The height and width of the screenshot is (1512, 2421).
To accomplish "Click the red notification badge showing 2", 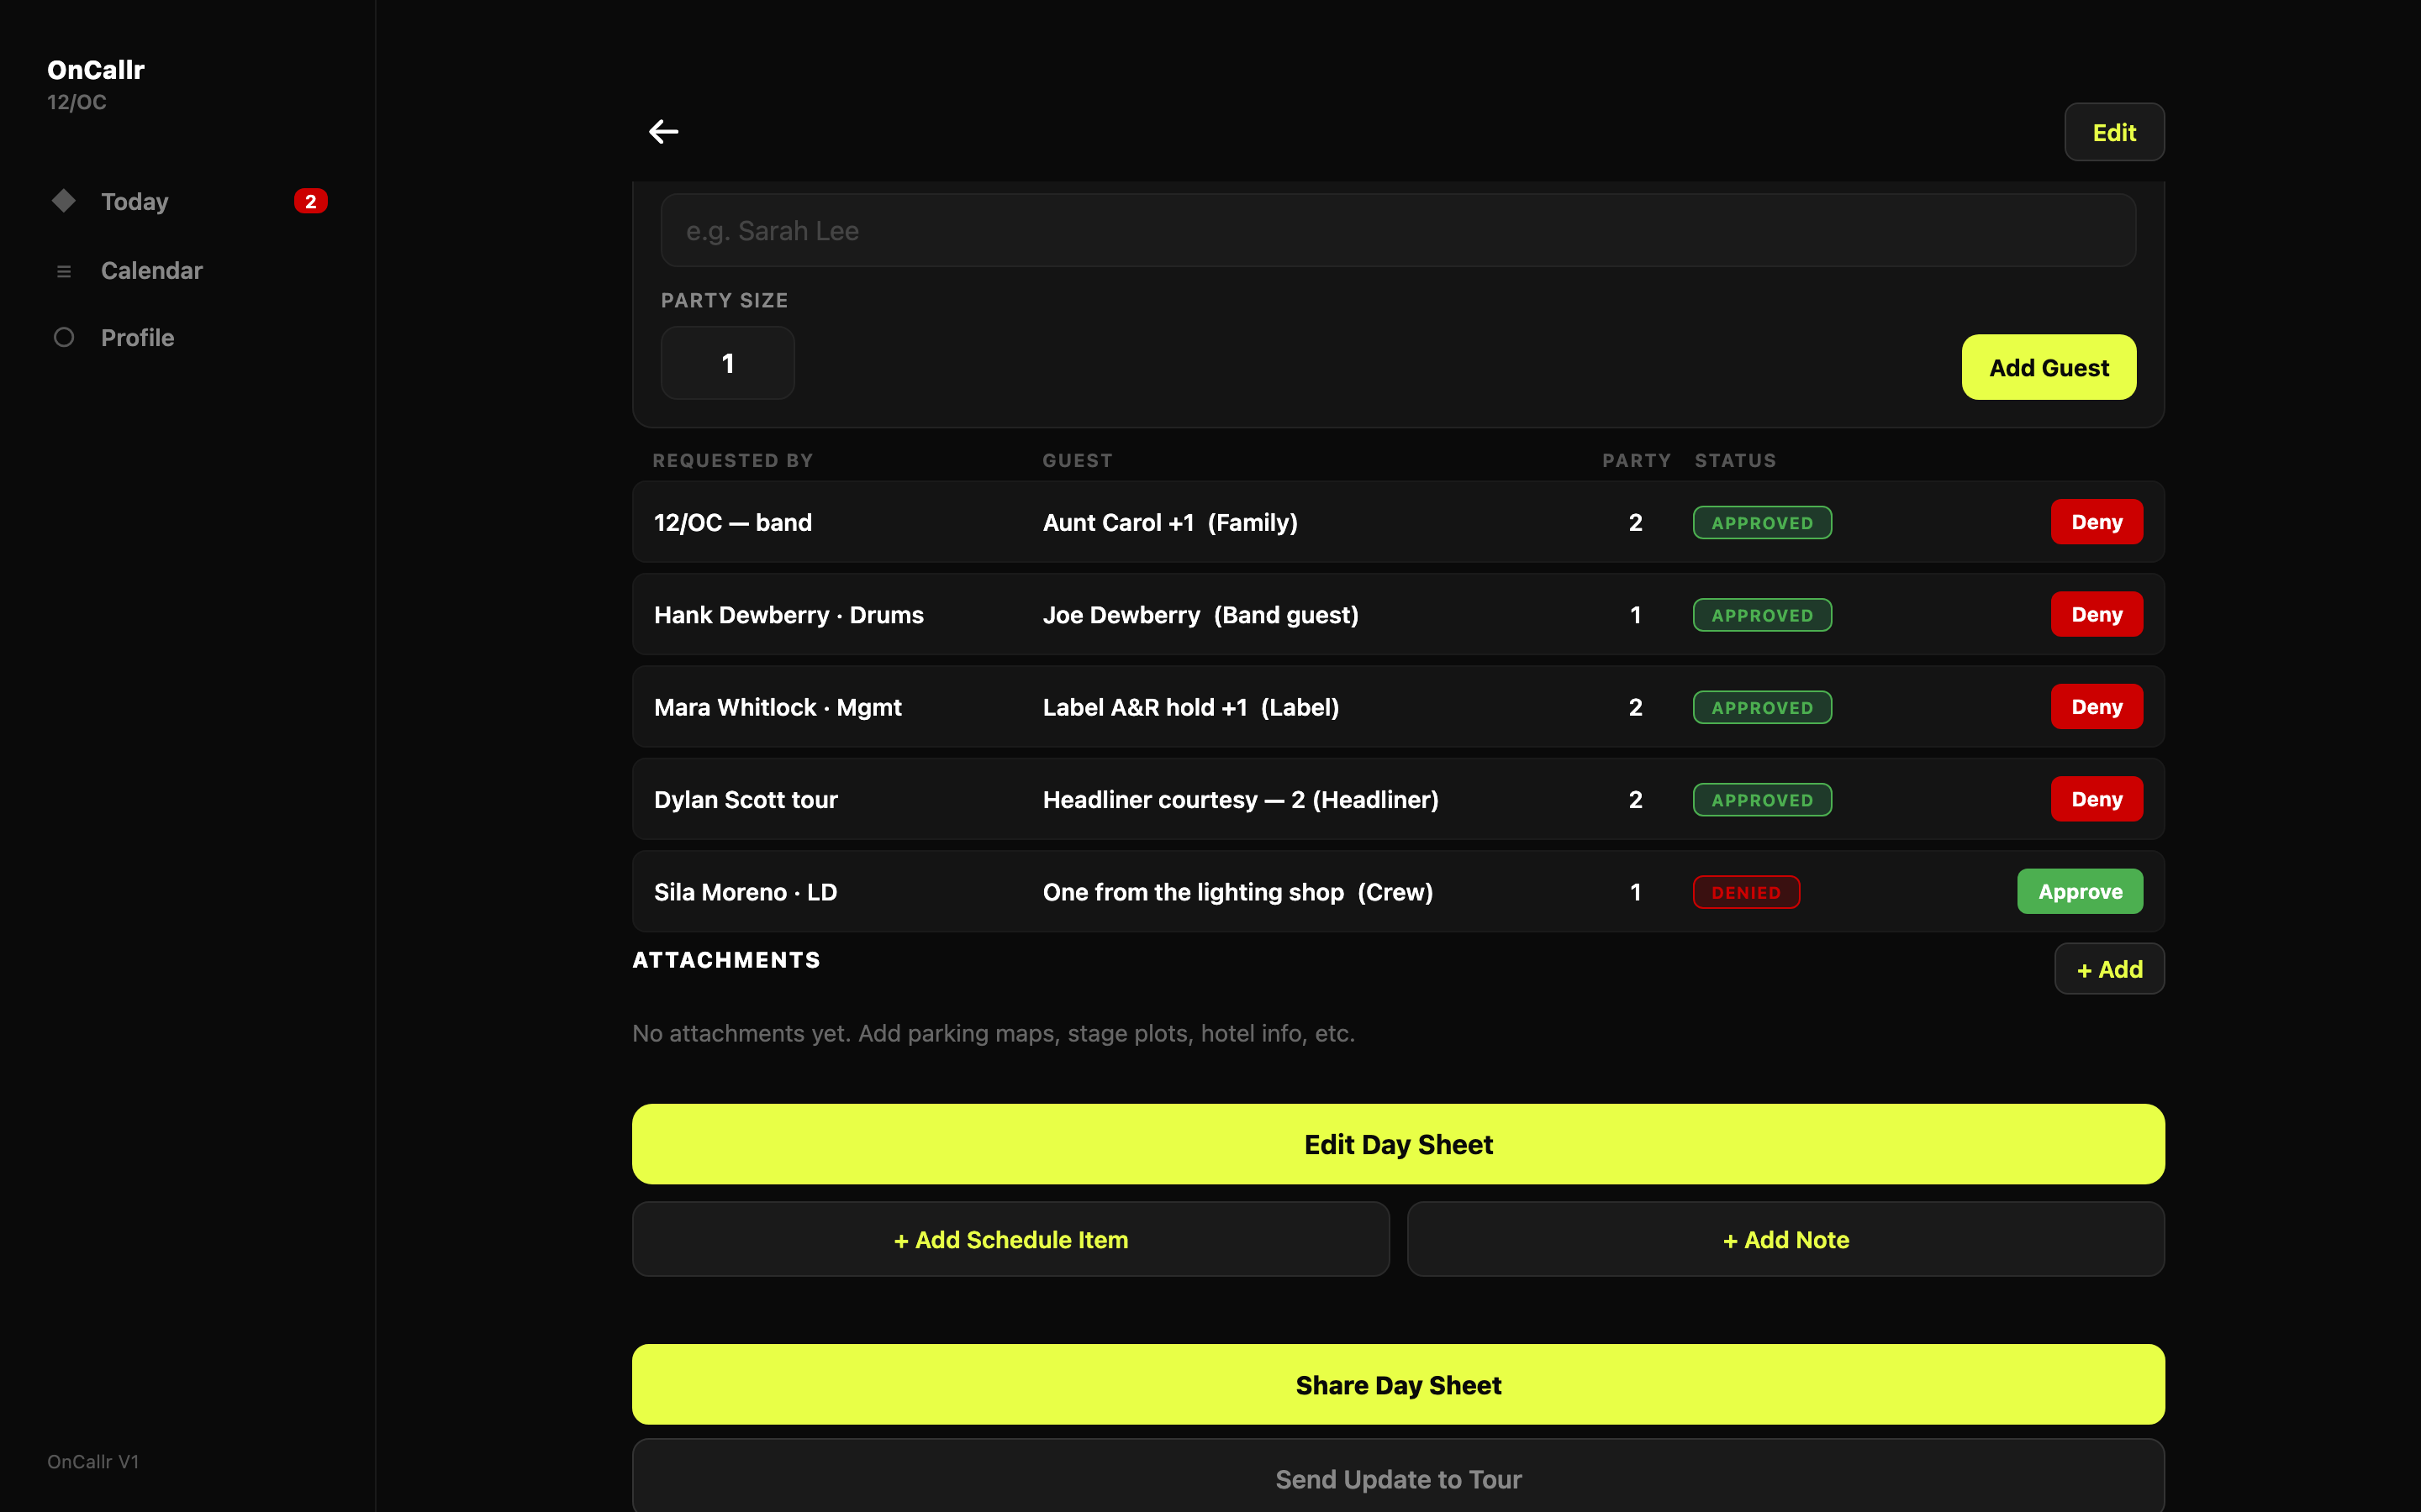I will [310, 201].
